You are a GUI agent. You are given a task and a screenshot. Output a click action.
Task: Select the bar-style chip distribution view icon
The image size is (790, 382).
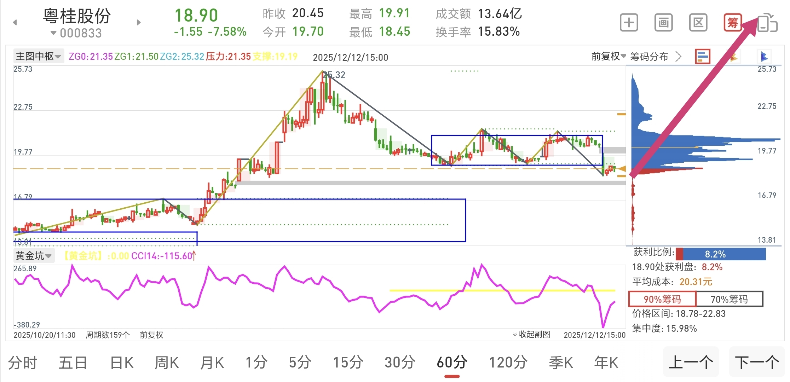[x=703, y=57]
